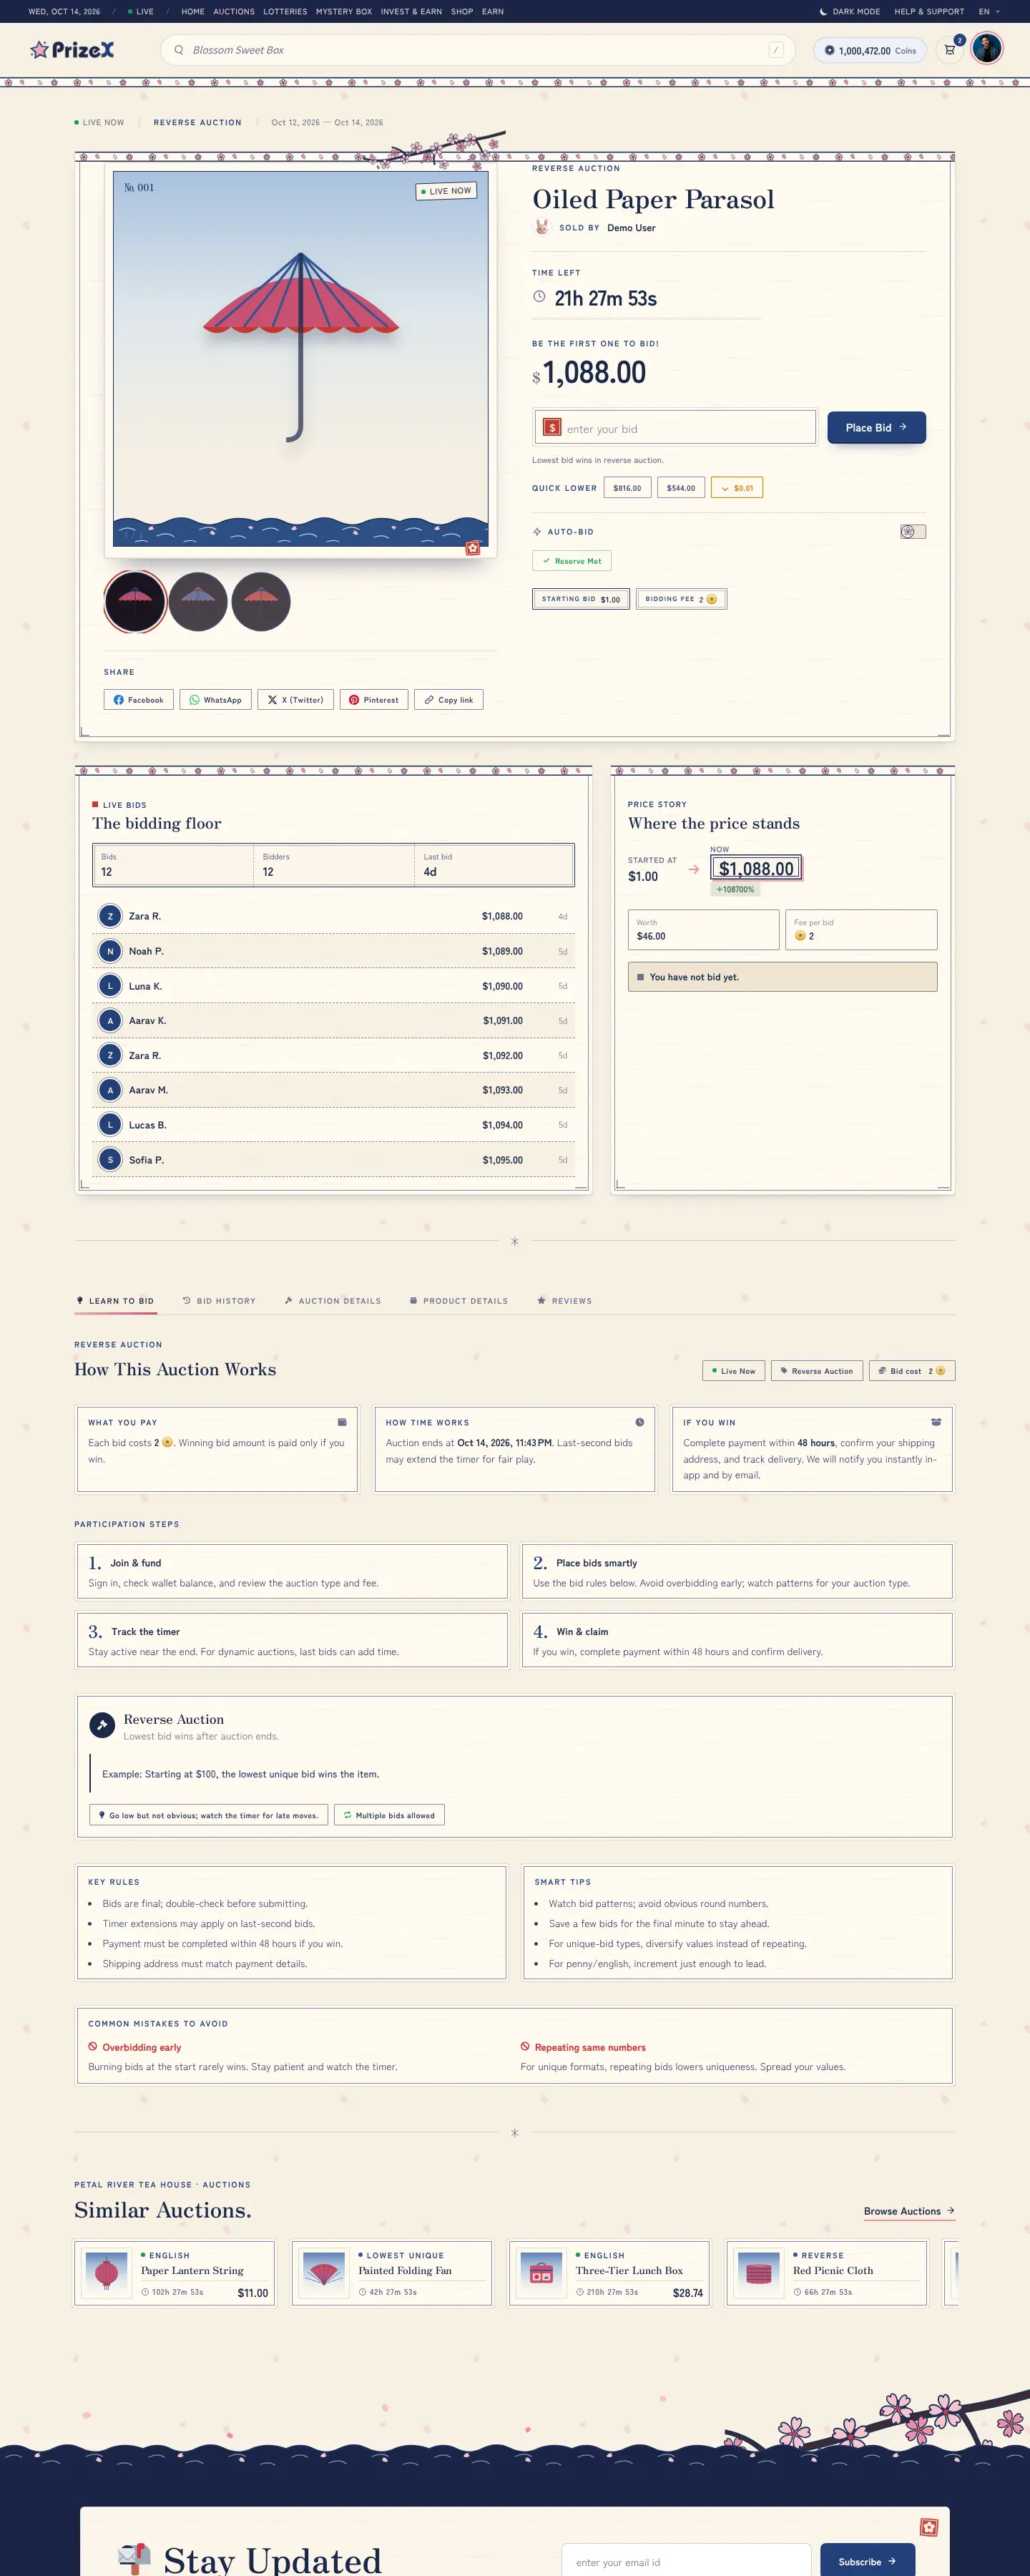Image resolution: width=1030 pixels, height=2576 pixels.
Task: Click the enter your bid field
Action: click(675, 427)
